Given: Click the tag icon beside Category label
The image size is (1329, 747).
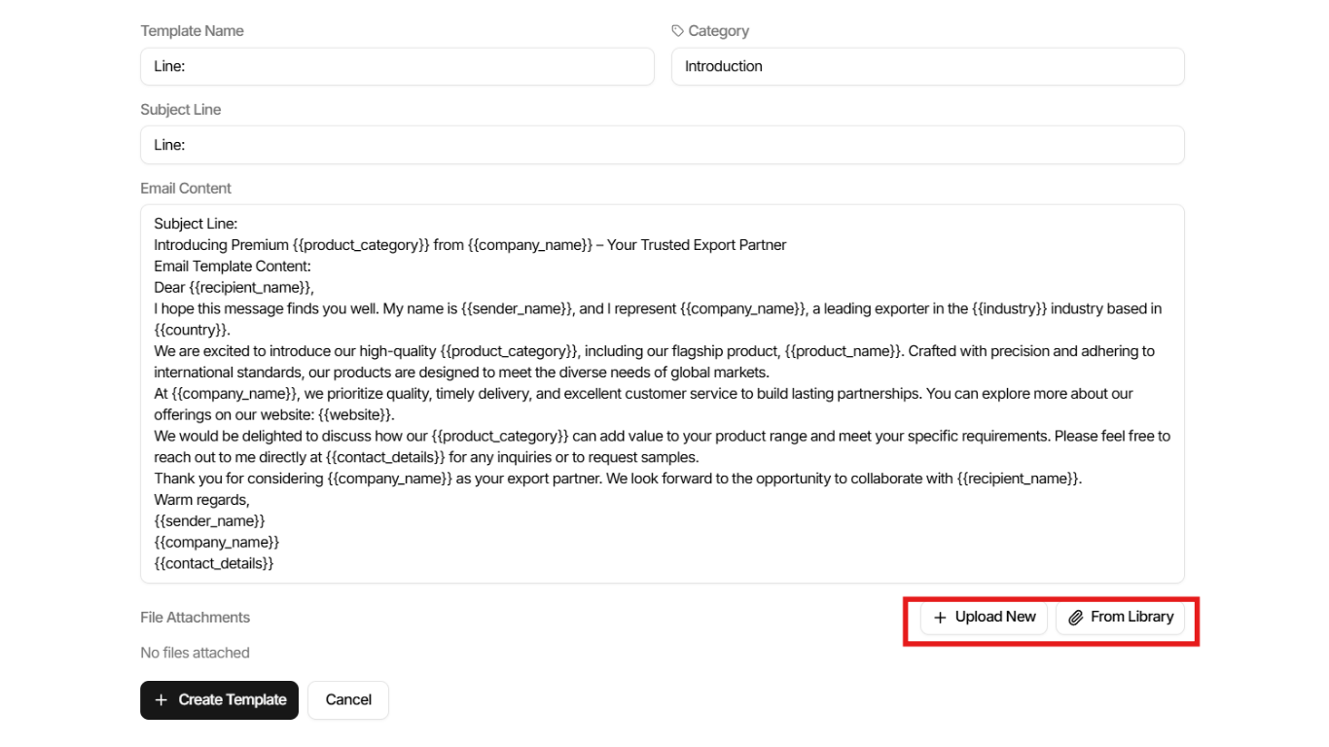Looking at the screenshot, I should (x=678, y=30).
